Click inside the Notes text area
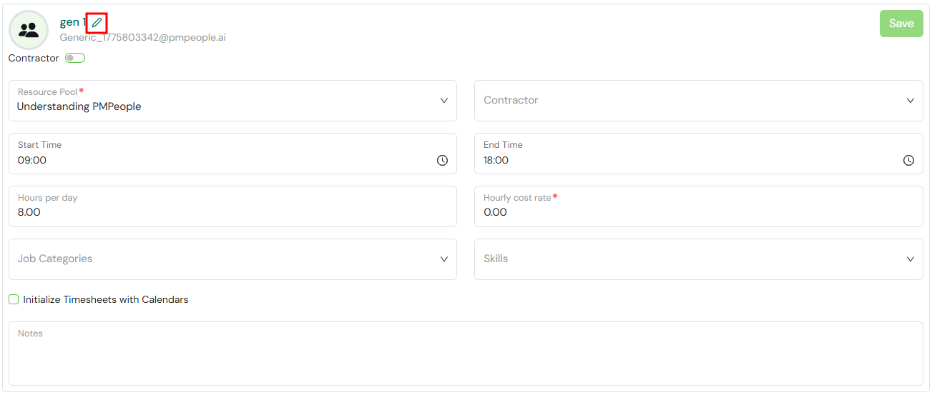 466,354
